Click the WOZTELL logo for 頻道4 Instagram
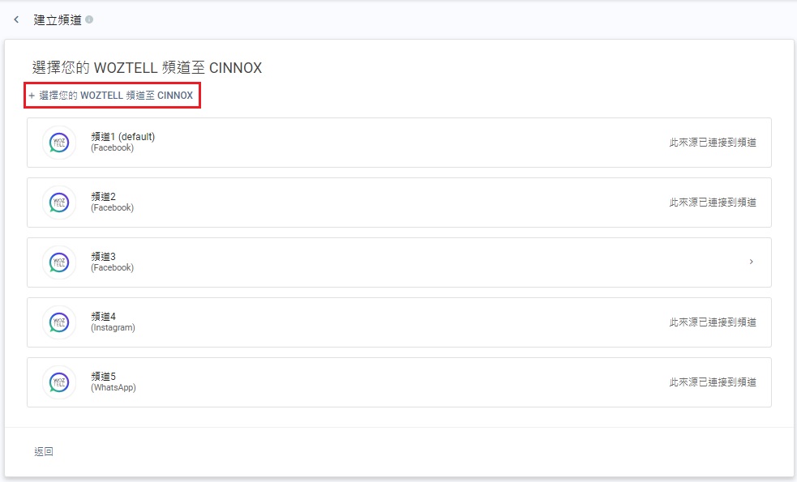This screenshot has height=482, width=797. [59, 322]
